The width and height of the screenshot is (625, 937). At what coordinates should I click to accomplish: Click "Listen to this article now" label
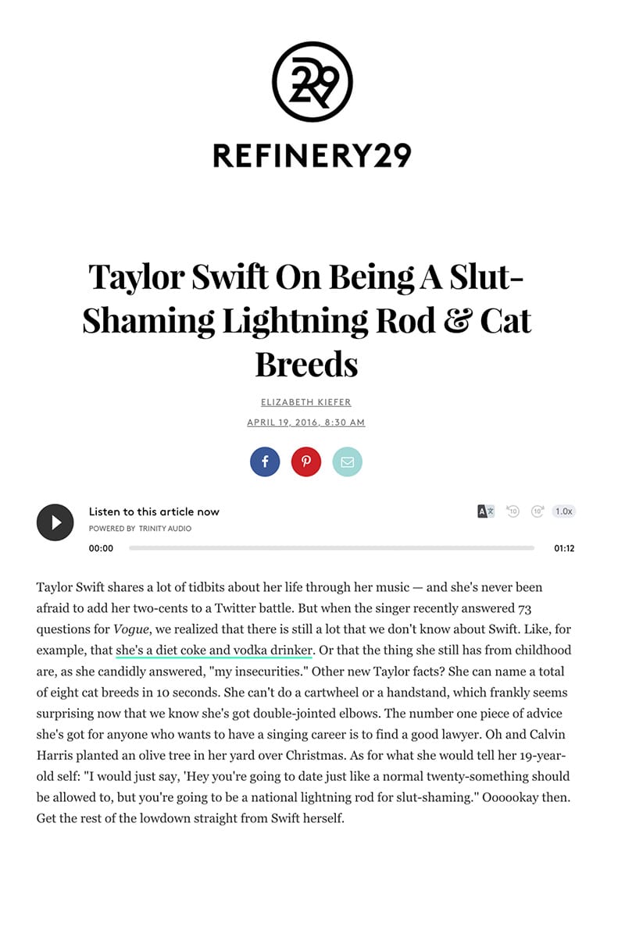point(154,511)
